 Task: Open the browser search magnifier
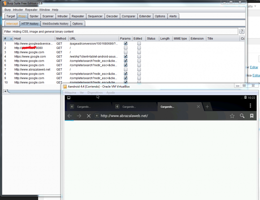(x=242, y=116)
